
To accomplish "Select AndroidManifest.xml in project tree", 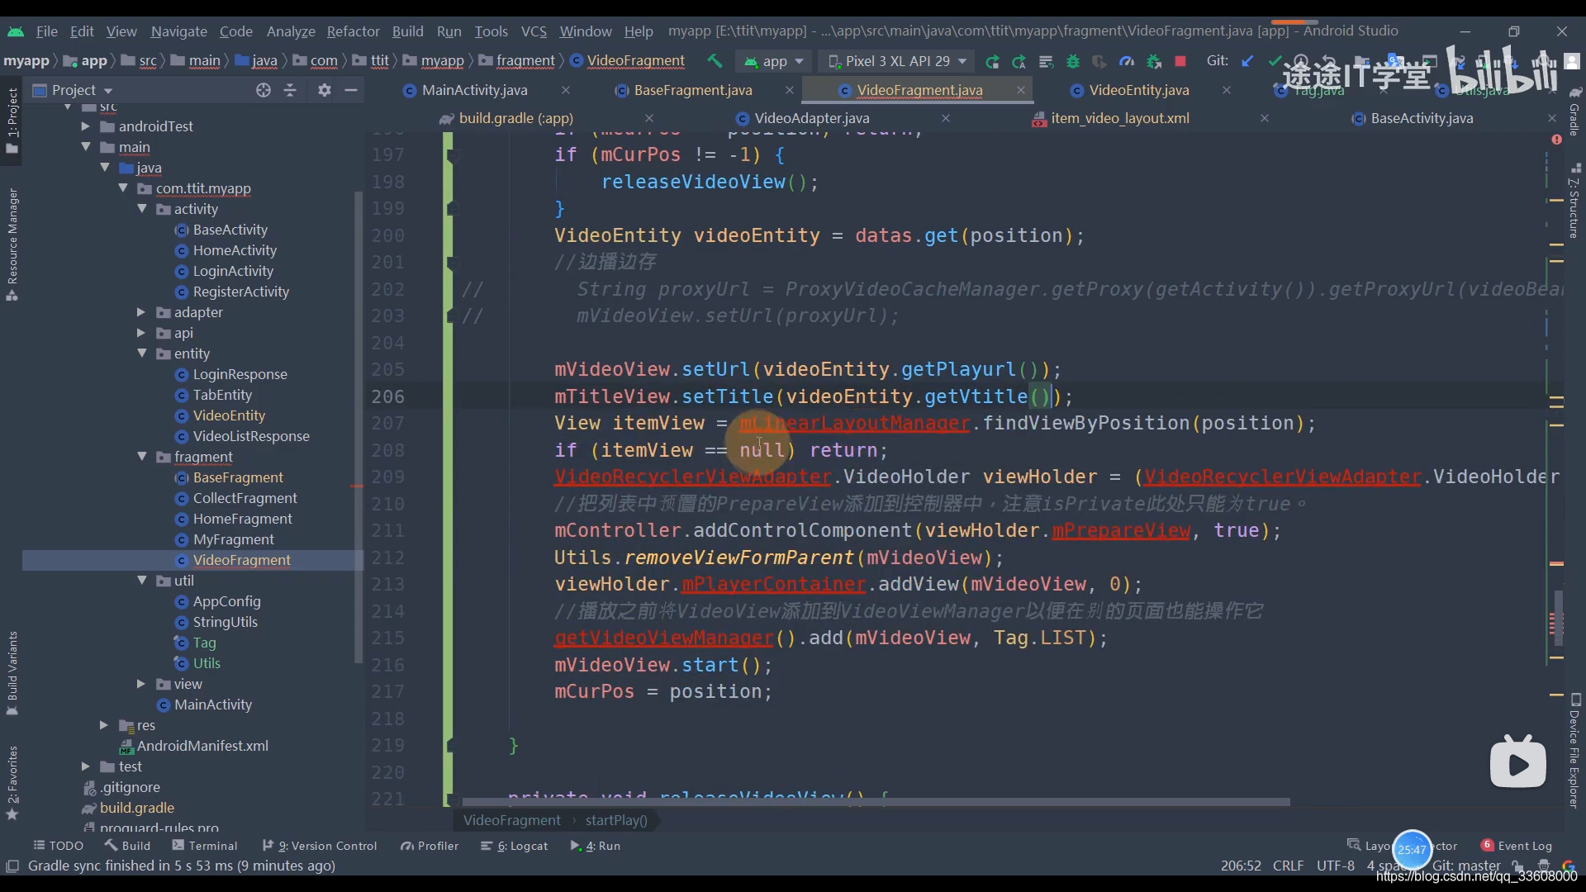I will (x=202, y=746).
